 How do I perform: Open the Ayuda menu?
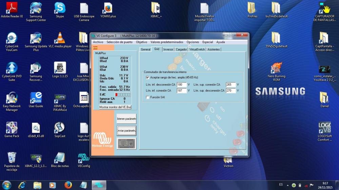click(x=221, y=42)
